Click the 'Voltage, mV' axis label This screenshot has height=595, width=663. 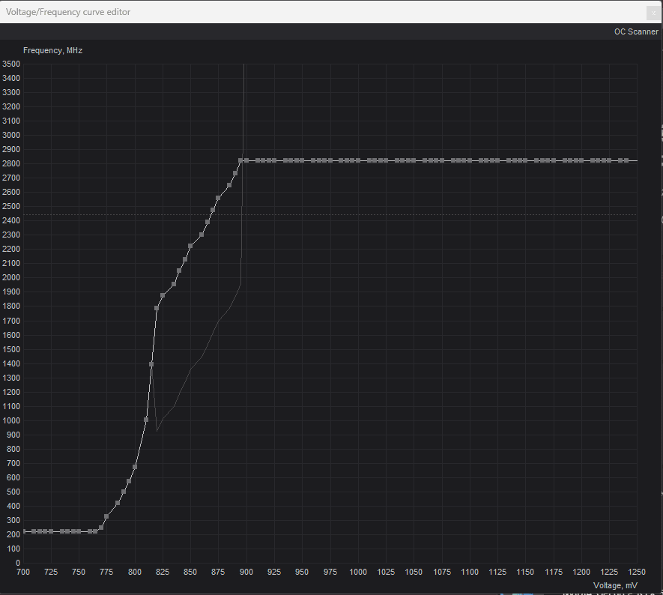(x=615, y=585)
